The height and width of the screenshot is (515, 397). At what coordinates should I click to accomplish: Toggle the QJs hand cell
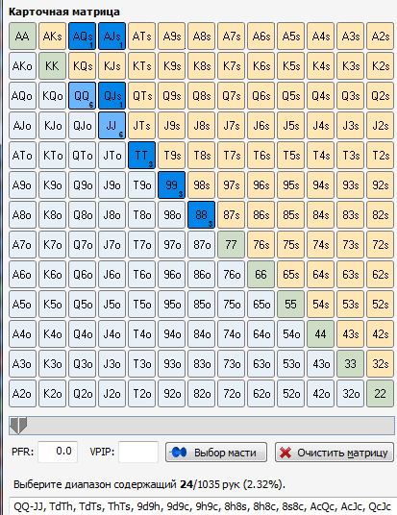click(x=112, y=96)
